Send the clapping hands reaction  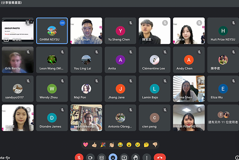click(111, 145)
